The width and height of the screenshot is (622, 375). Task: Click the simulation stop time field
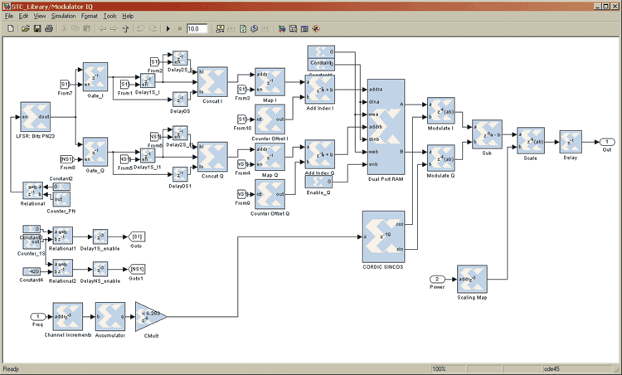(x=197, y=29)
